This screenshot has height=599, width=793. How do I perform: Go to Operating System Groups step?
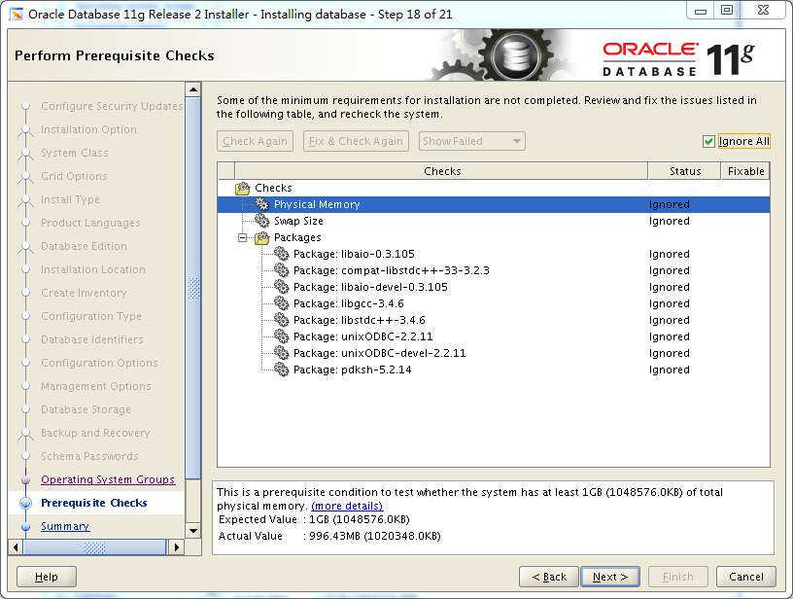(108, 479)
